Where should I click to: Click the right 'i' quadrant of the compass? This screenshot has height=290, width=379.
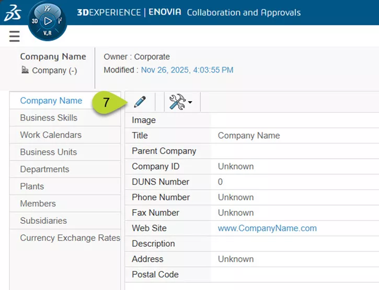tap(61, 21)
